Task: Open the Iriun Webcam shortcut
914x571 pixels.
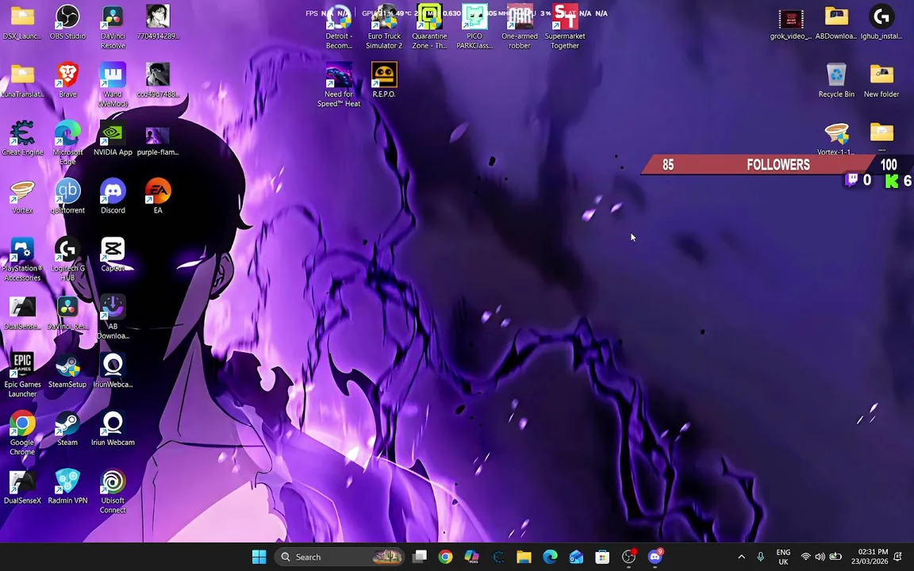Action: [113, 429]
